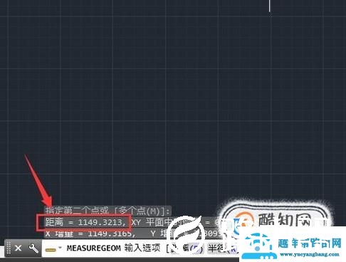Expand recent commands dropdown arrow
Viewport: 346px width, 262px height.
60,248
